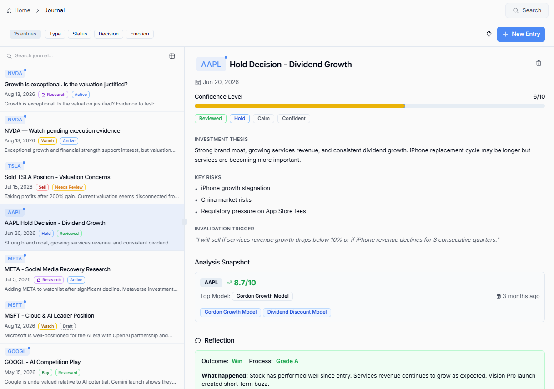Click the New Entry button
Image resolution: width=554 pixels, height=389 pixels.
point(521,34)
